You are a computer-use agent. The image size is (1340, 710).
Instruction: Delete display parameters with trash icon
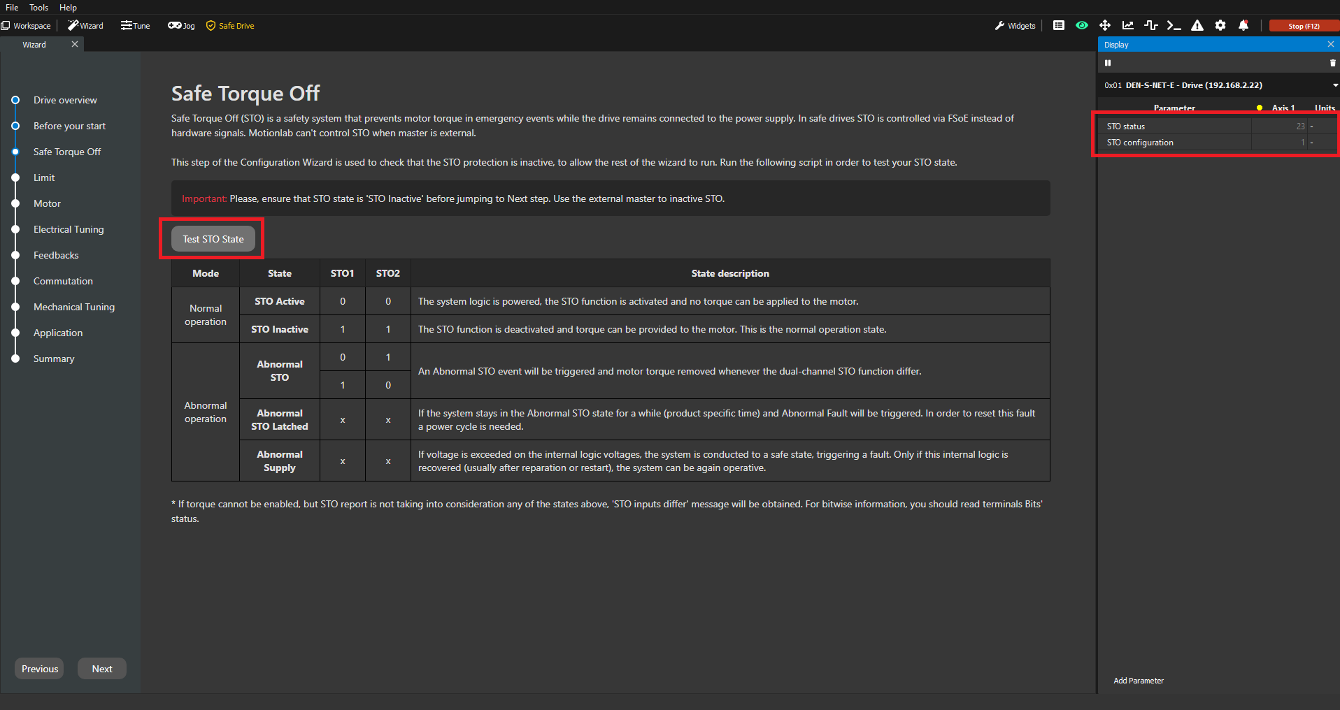click(1332, 63)
